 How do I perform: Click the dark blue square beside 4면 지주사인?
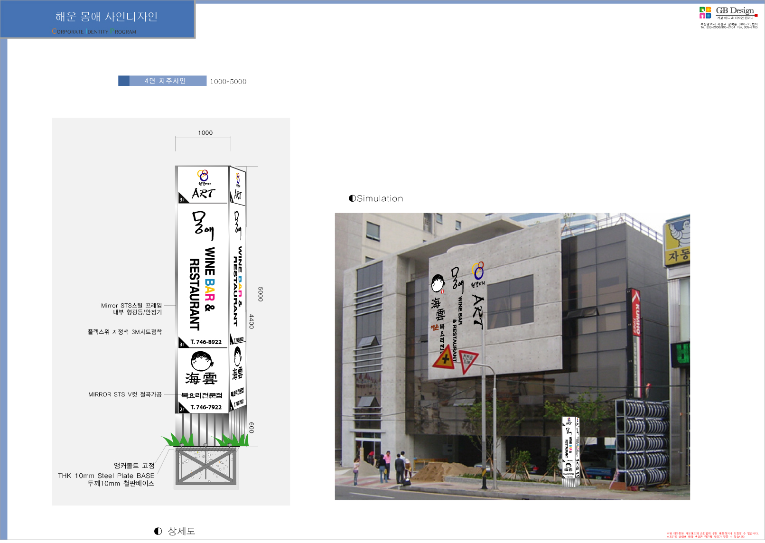coord(124,81)
